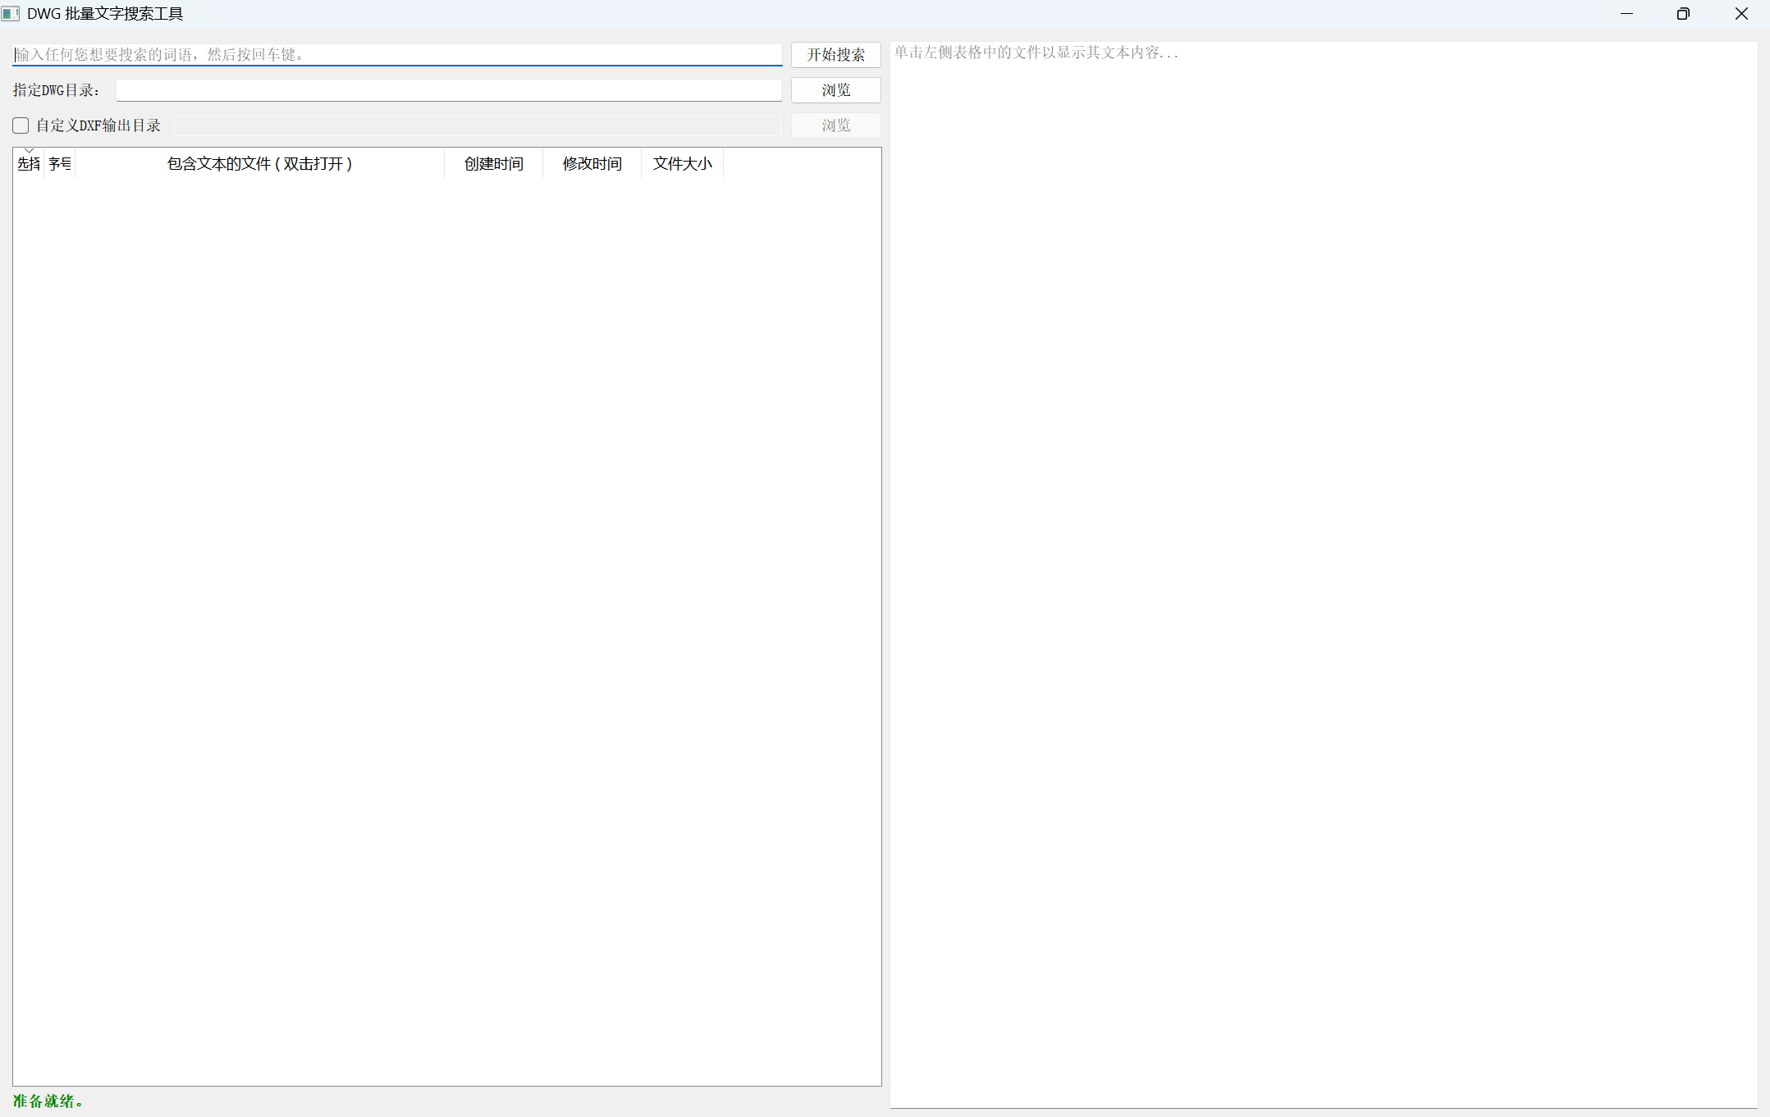Sort by the 选择 column header
Viewport: 1770px width, 1117px height.
coord(29,164)
